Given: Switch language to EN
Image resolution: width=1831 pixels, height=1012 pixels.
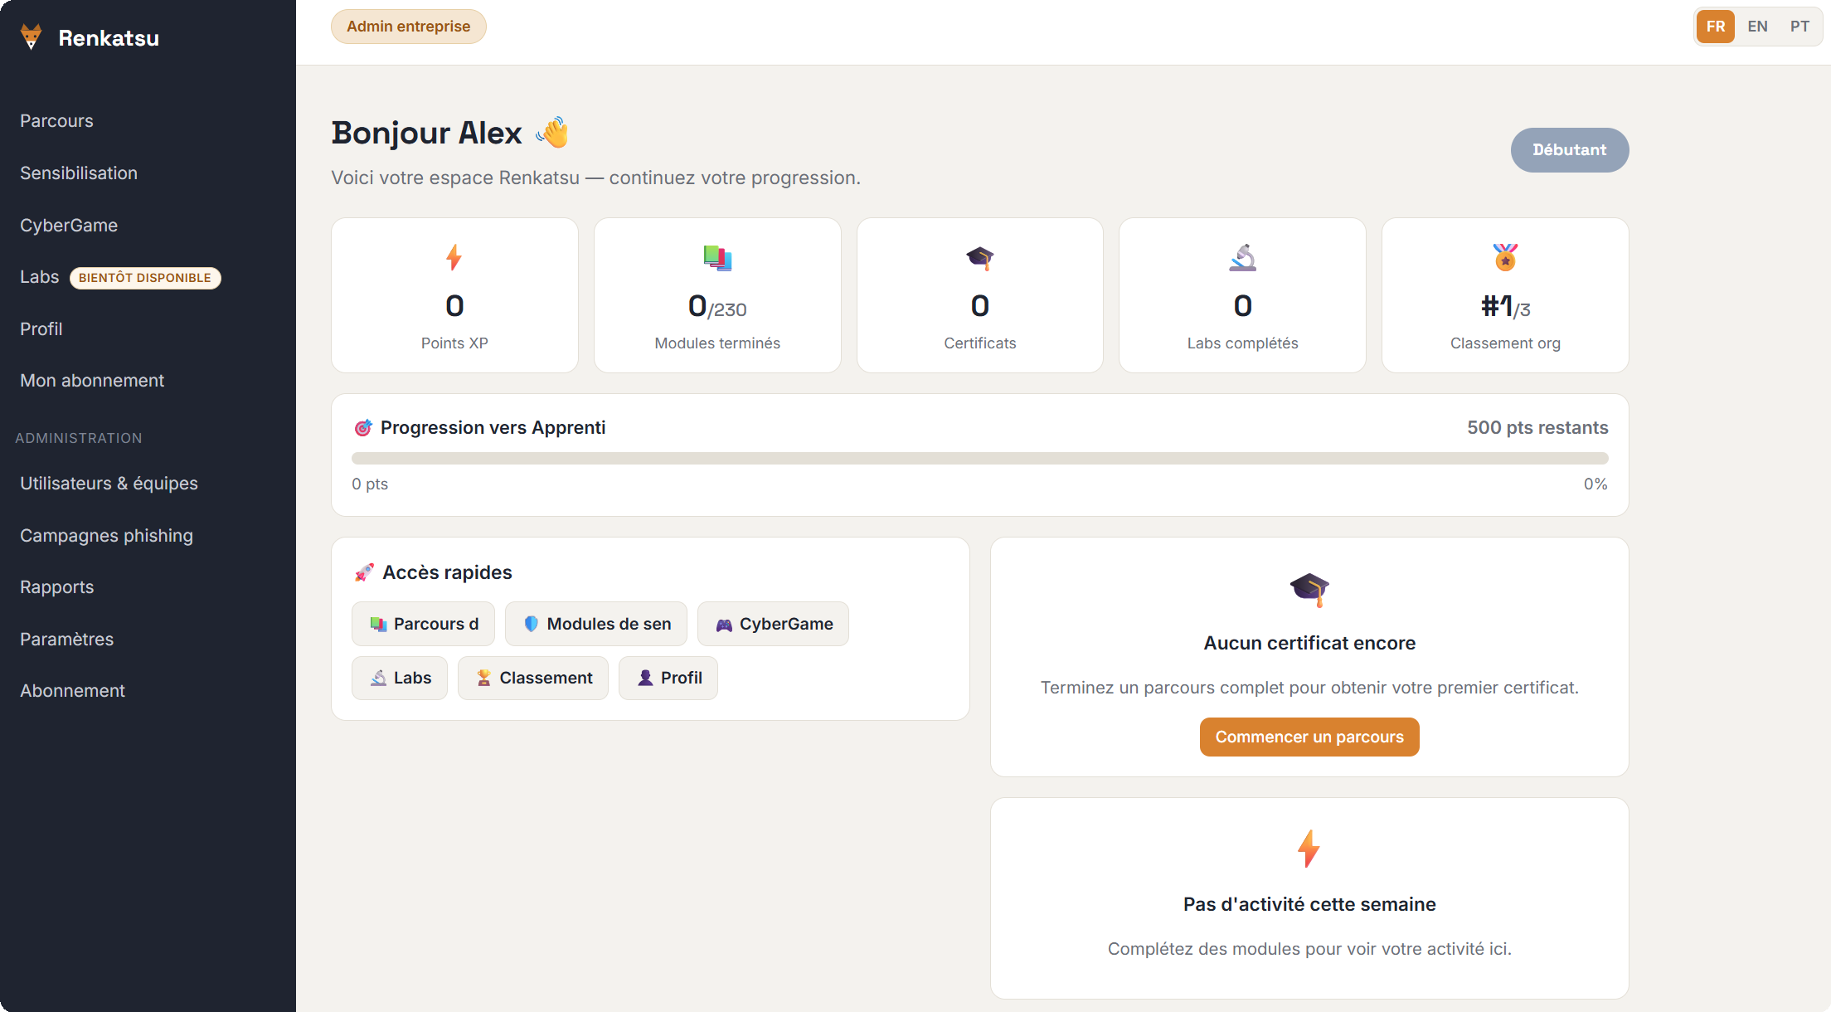Looking at the screenshot, I should 1757,27.
